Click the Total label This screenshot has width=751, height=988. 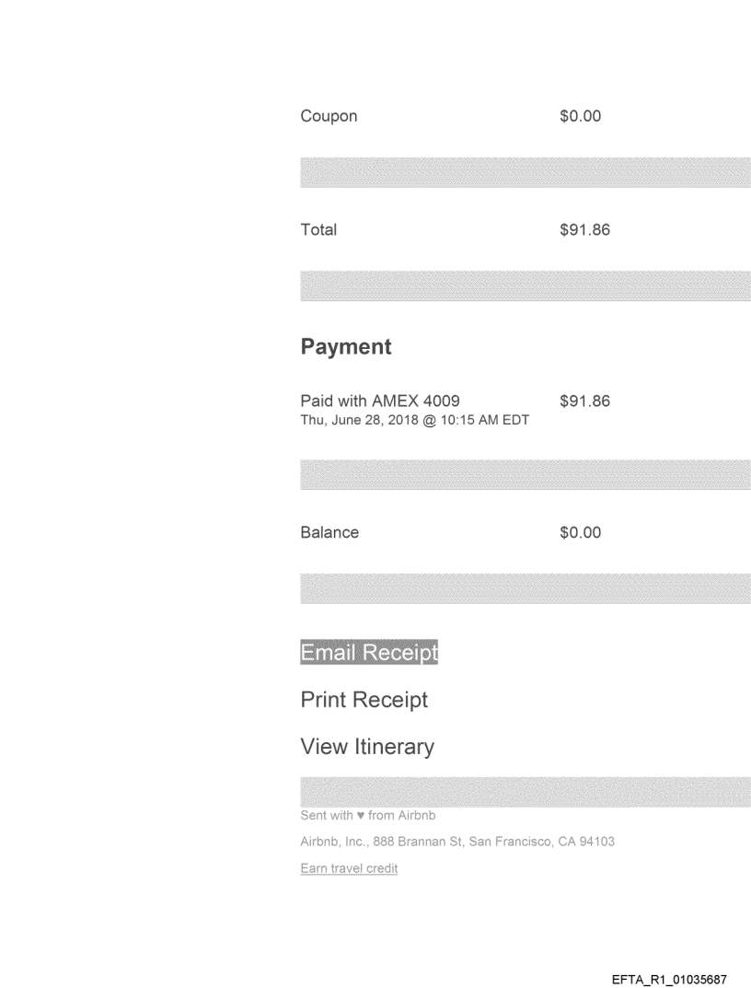point(318,230)
